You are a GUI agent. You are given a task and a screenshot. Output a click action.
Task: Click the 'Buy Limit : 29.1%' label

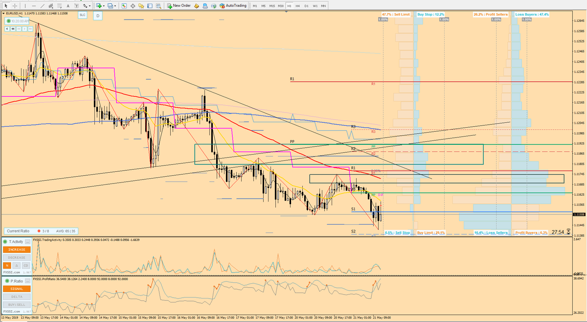pyautogui.click(x=431, y=232)
